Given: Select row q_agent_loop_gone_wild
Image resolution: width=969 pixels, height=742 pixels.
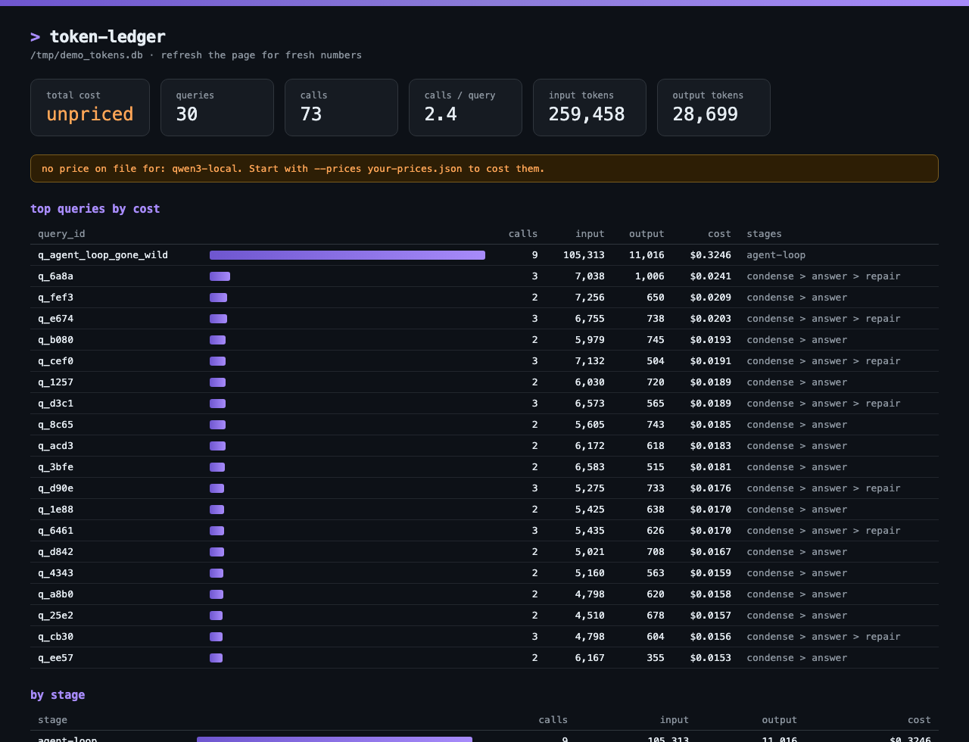Looking at the screenshot, I should pyautogui.click(x=484, y=255).
